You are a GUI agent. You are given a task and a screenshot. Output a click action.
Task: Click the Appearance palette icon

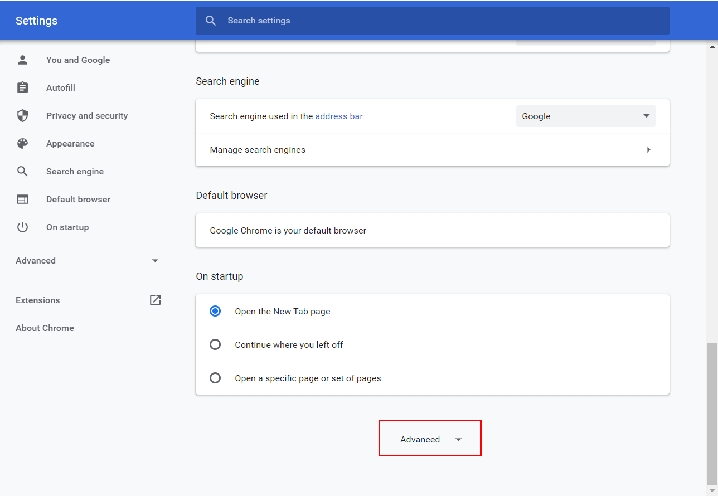22,143
